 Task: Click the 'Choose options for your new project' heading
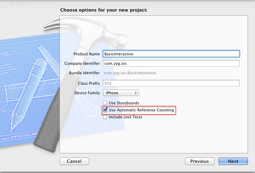click(x=104, y=10)
